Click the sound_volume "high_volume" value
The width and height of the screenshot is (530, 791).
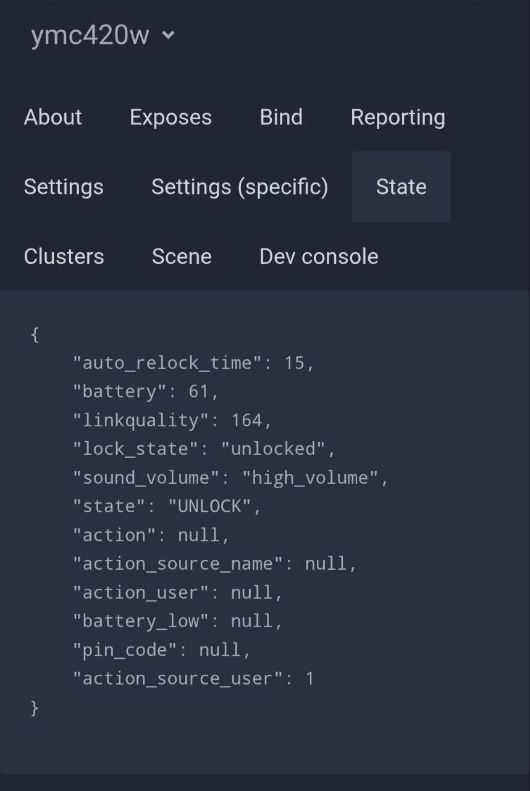309,478
